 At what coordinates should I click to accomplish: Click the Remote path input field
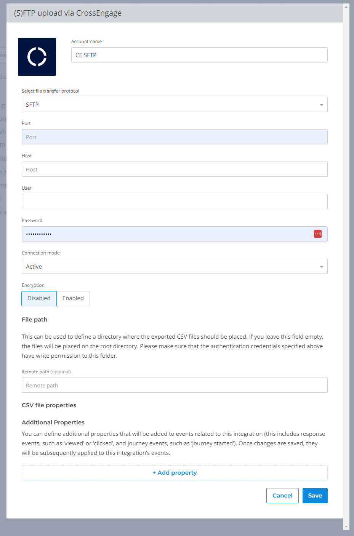(x=174, y=385)
